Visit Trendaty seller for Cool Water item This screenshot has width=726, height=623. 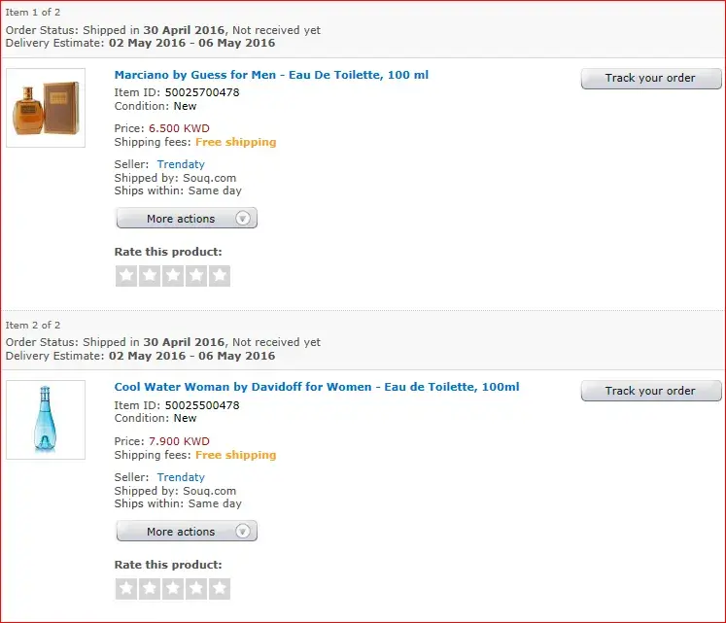[181, 477]
